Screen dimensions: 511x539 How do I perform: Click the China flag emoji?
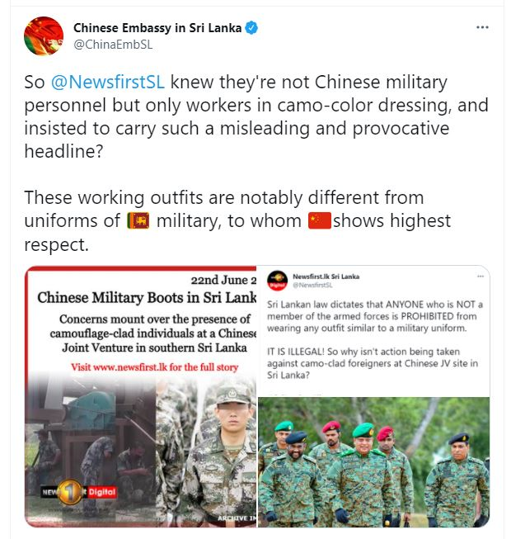[x=320, y=220]
